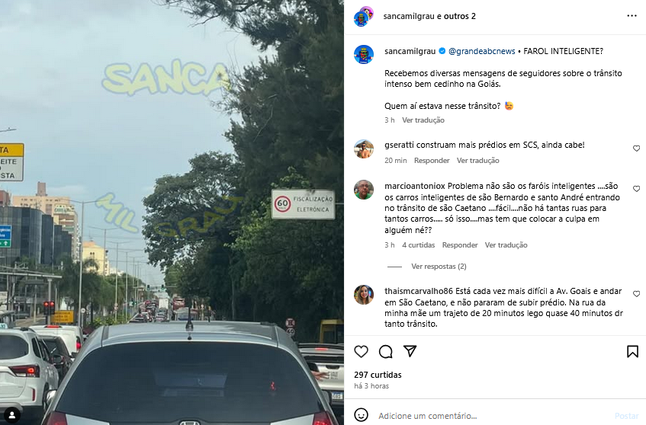Click Responder under marcioantoniox's comment
646x425 pixels.
(460, 244)
